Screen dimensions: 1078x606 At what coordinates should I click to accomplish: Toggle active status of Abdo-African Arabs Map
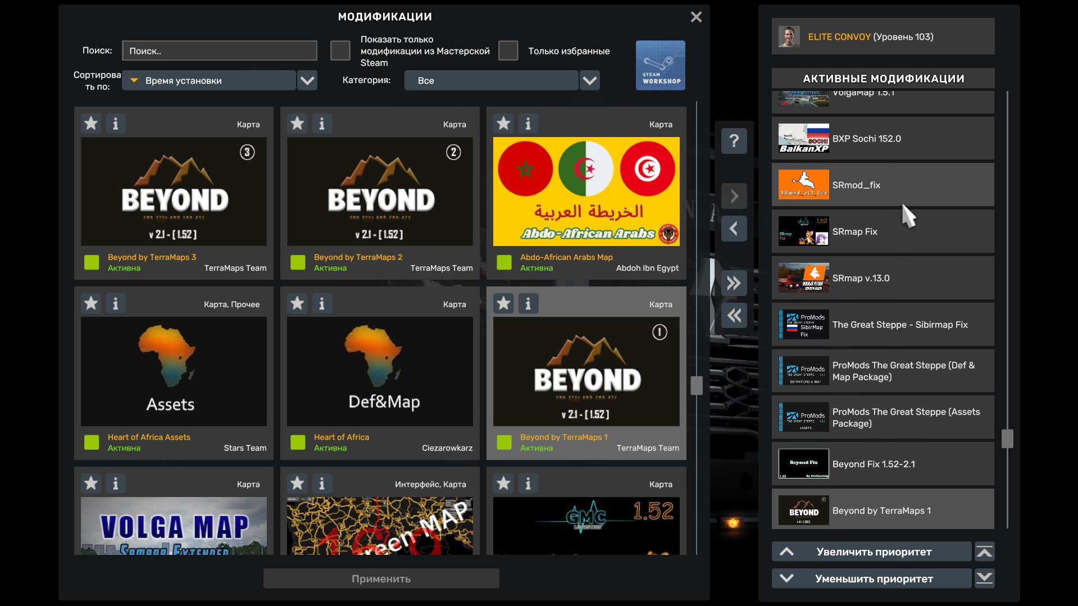tap(504, 262)
